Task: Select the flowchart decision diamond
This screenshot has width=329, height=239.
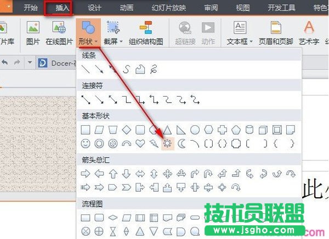Action: click(x=113, y=218)
